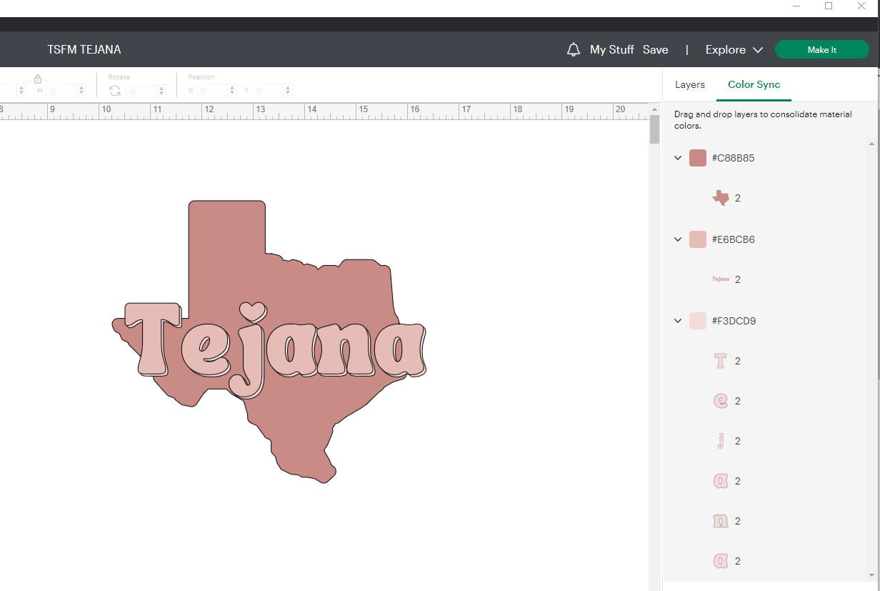This screenshot has height=591, width=880.
Task: Select the Texas shape thumbnail under #C88B85
Action: [x=719, y=198]
